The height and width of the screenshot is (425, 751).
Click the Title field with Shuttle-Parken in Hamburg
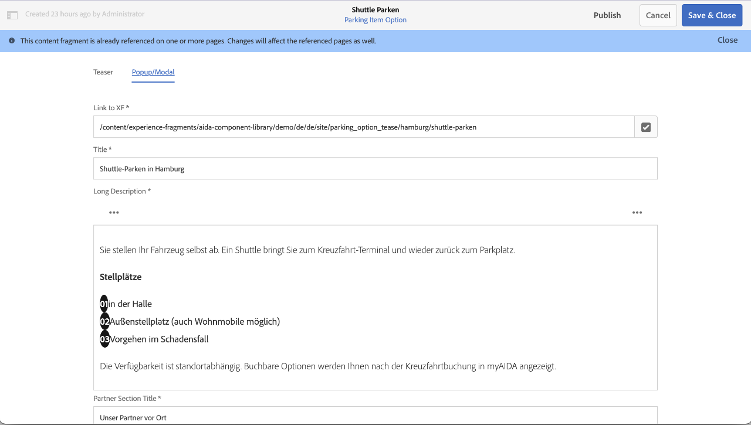click(375, 169)
